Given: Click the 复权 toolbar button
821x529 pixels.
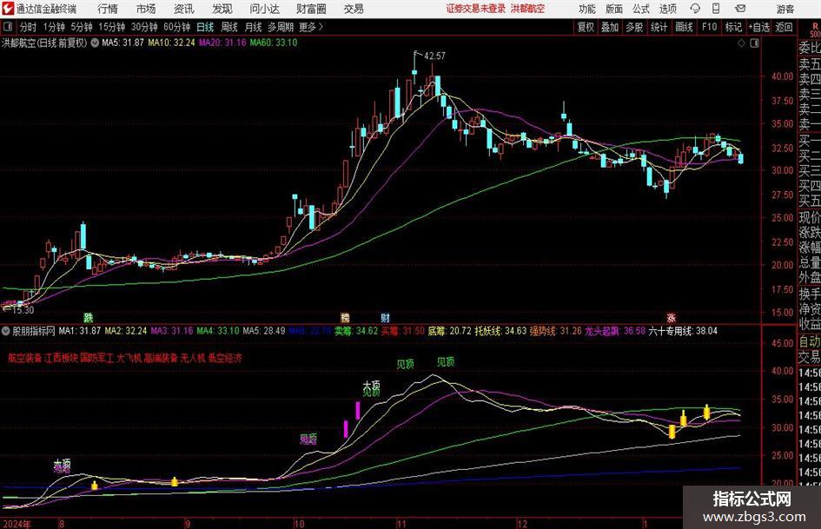Looking at the screenshot, I should click(586, 27).
